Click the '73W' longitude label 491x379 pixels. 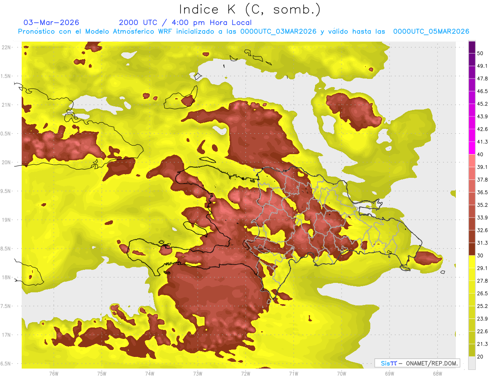click(x=198, y=374)
